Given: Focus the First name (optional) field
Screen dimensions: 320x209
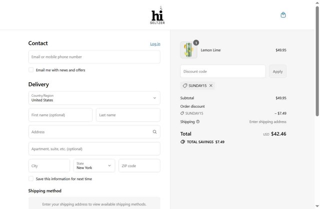Looking at the screenshot, I should [60, 115].
